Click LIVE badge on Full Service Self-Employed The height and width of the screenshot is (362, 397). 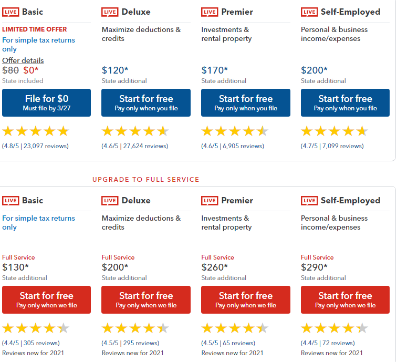point(309,201)
